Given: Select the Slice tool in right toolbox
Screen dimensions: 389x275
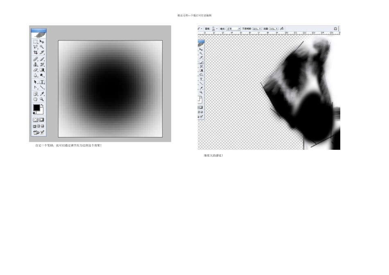Looking at the screenshot, I should pos(201,58).
